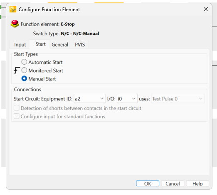Click the E-Stop function element name

(x=68, y=24)
